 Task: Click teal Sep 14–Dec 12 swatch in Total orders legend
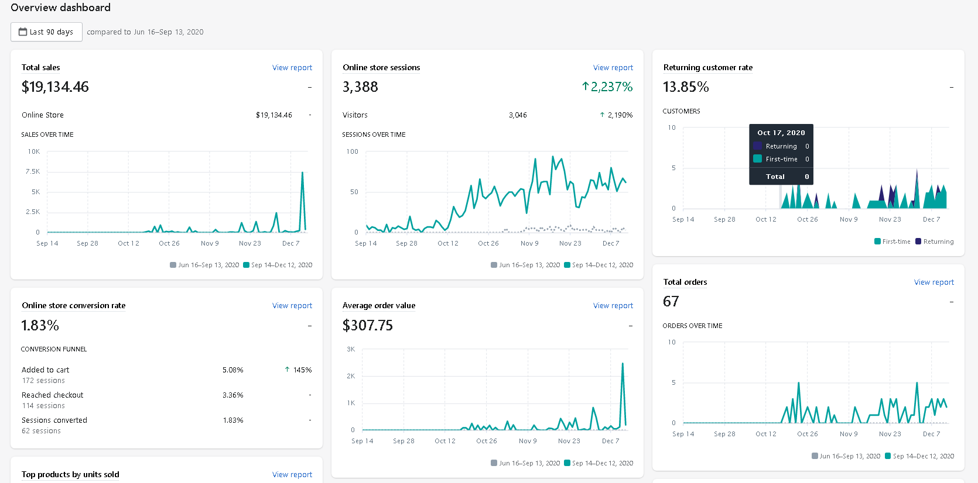[888, 456]
